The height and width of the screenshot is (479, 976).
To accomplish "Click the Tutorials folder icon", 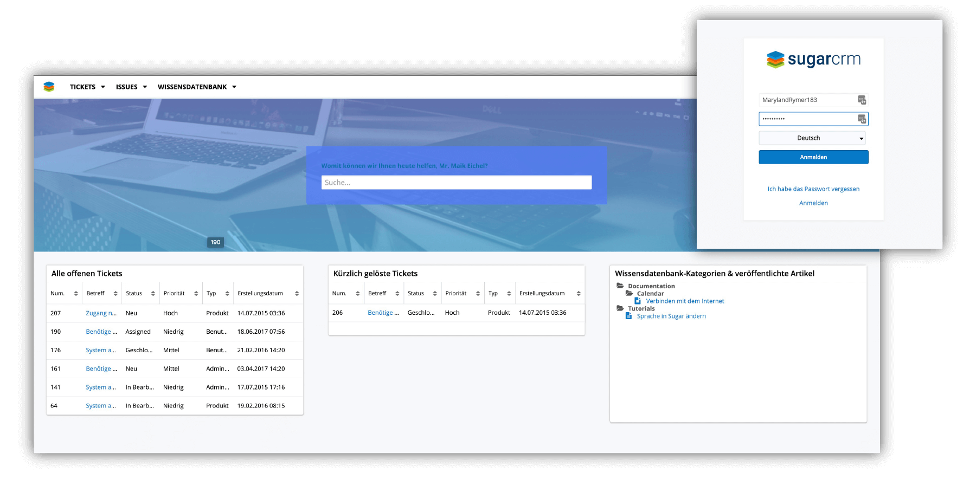I will [x=620, y=308].
